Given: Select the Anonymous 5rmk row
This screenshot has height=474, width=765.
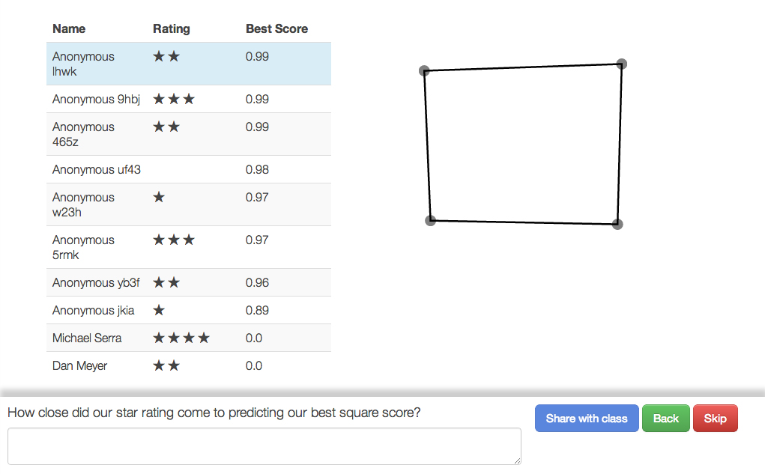Looking at the screenshot, I should (188, 247).
